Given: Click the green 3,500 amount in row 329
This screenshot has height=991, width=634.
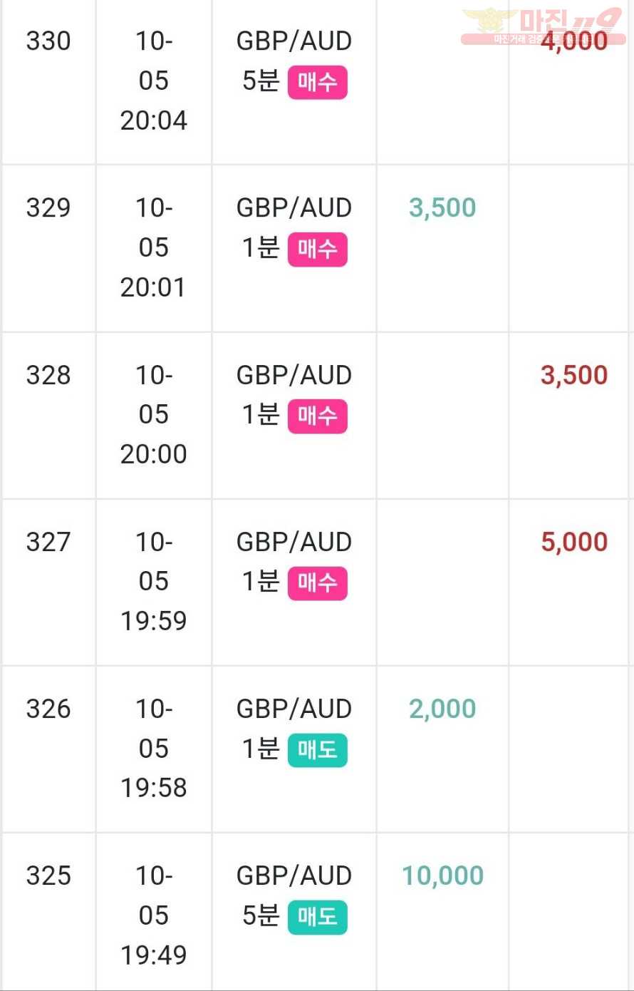Looking at the screenshot, I should (442, 207).
